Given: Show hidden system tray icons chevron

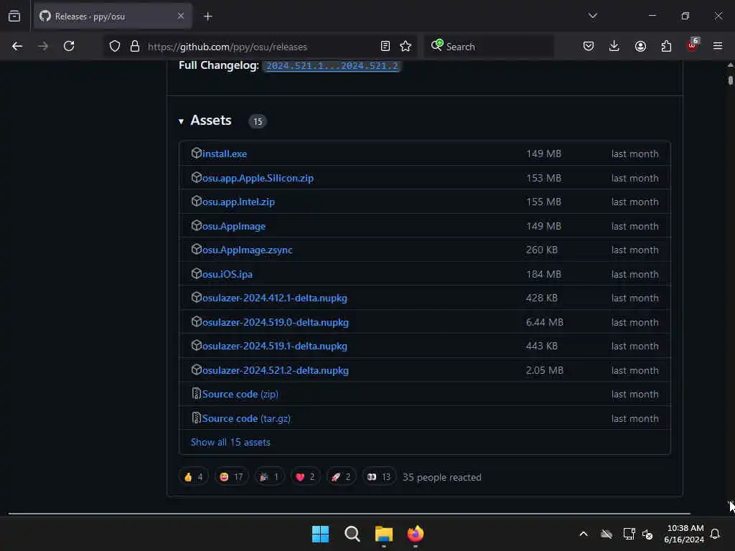Looking at the screenshot, I should click(x=584, y=534).
